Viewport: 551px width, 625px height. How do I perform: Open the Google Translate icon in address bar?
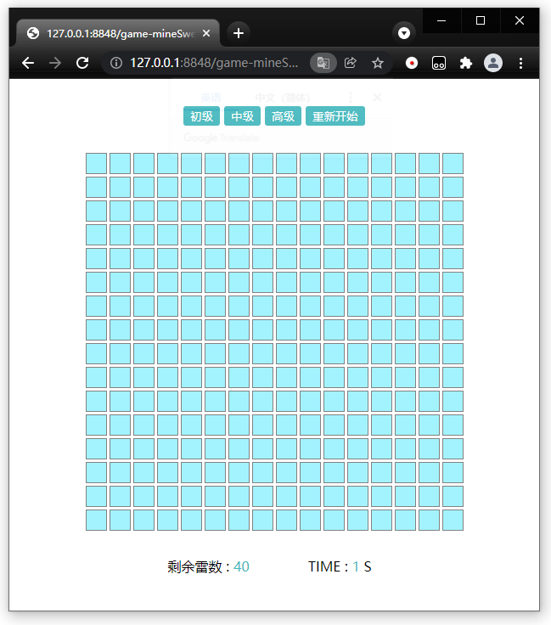323,63
